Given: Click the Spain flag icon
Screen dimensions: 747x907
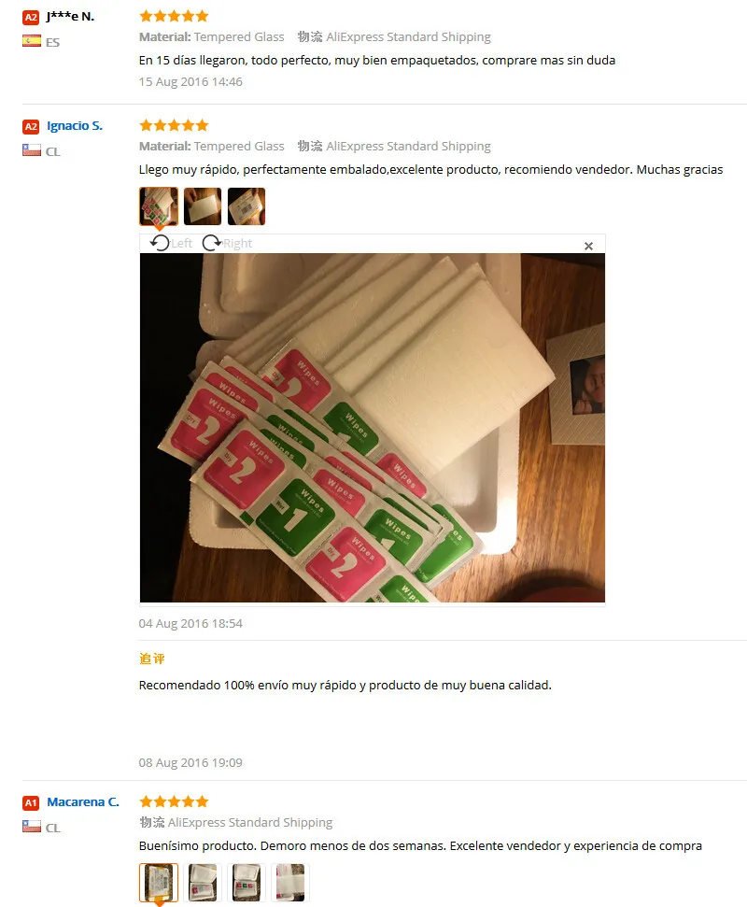Looking at the screenshot, I should 31,41.
